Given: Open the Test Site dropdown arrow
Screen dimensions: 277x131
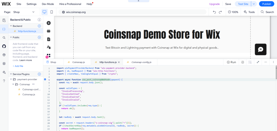Looking at the screenshot, I should pyautogui.click(x=254, y=4).
